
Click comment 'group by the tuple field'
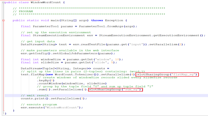coord(95,87)
